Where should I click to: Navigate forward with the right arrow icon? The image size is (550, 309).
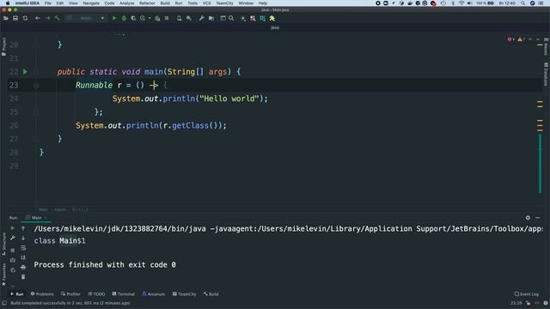click(x=47, y=18)
